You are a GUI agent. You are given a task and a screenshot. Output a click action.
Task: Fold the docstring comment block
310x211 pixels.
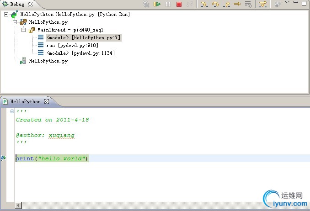coord(12,111)
